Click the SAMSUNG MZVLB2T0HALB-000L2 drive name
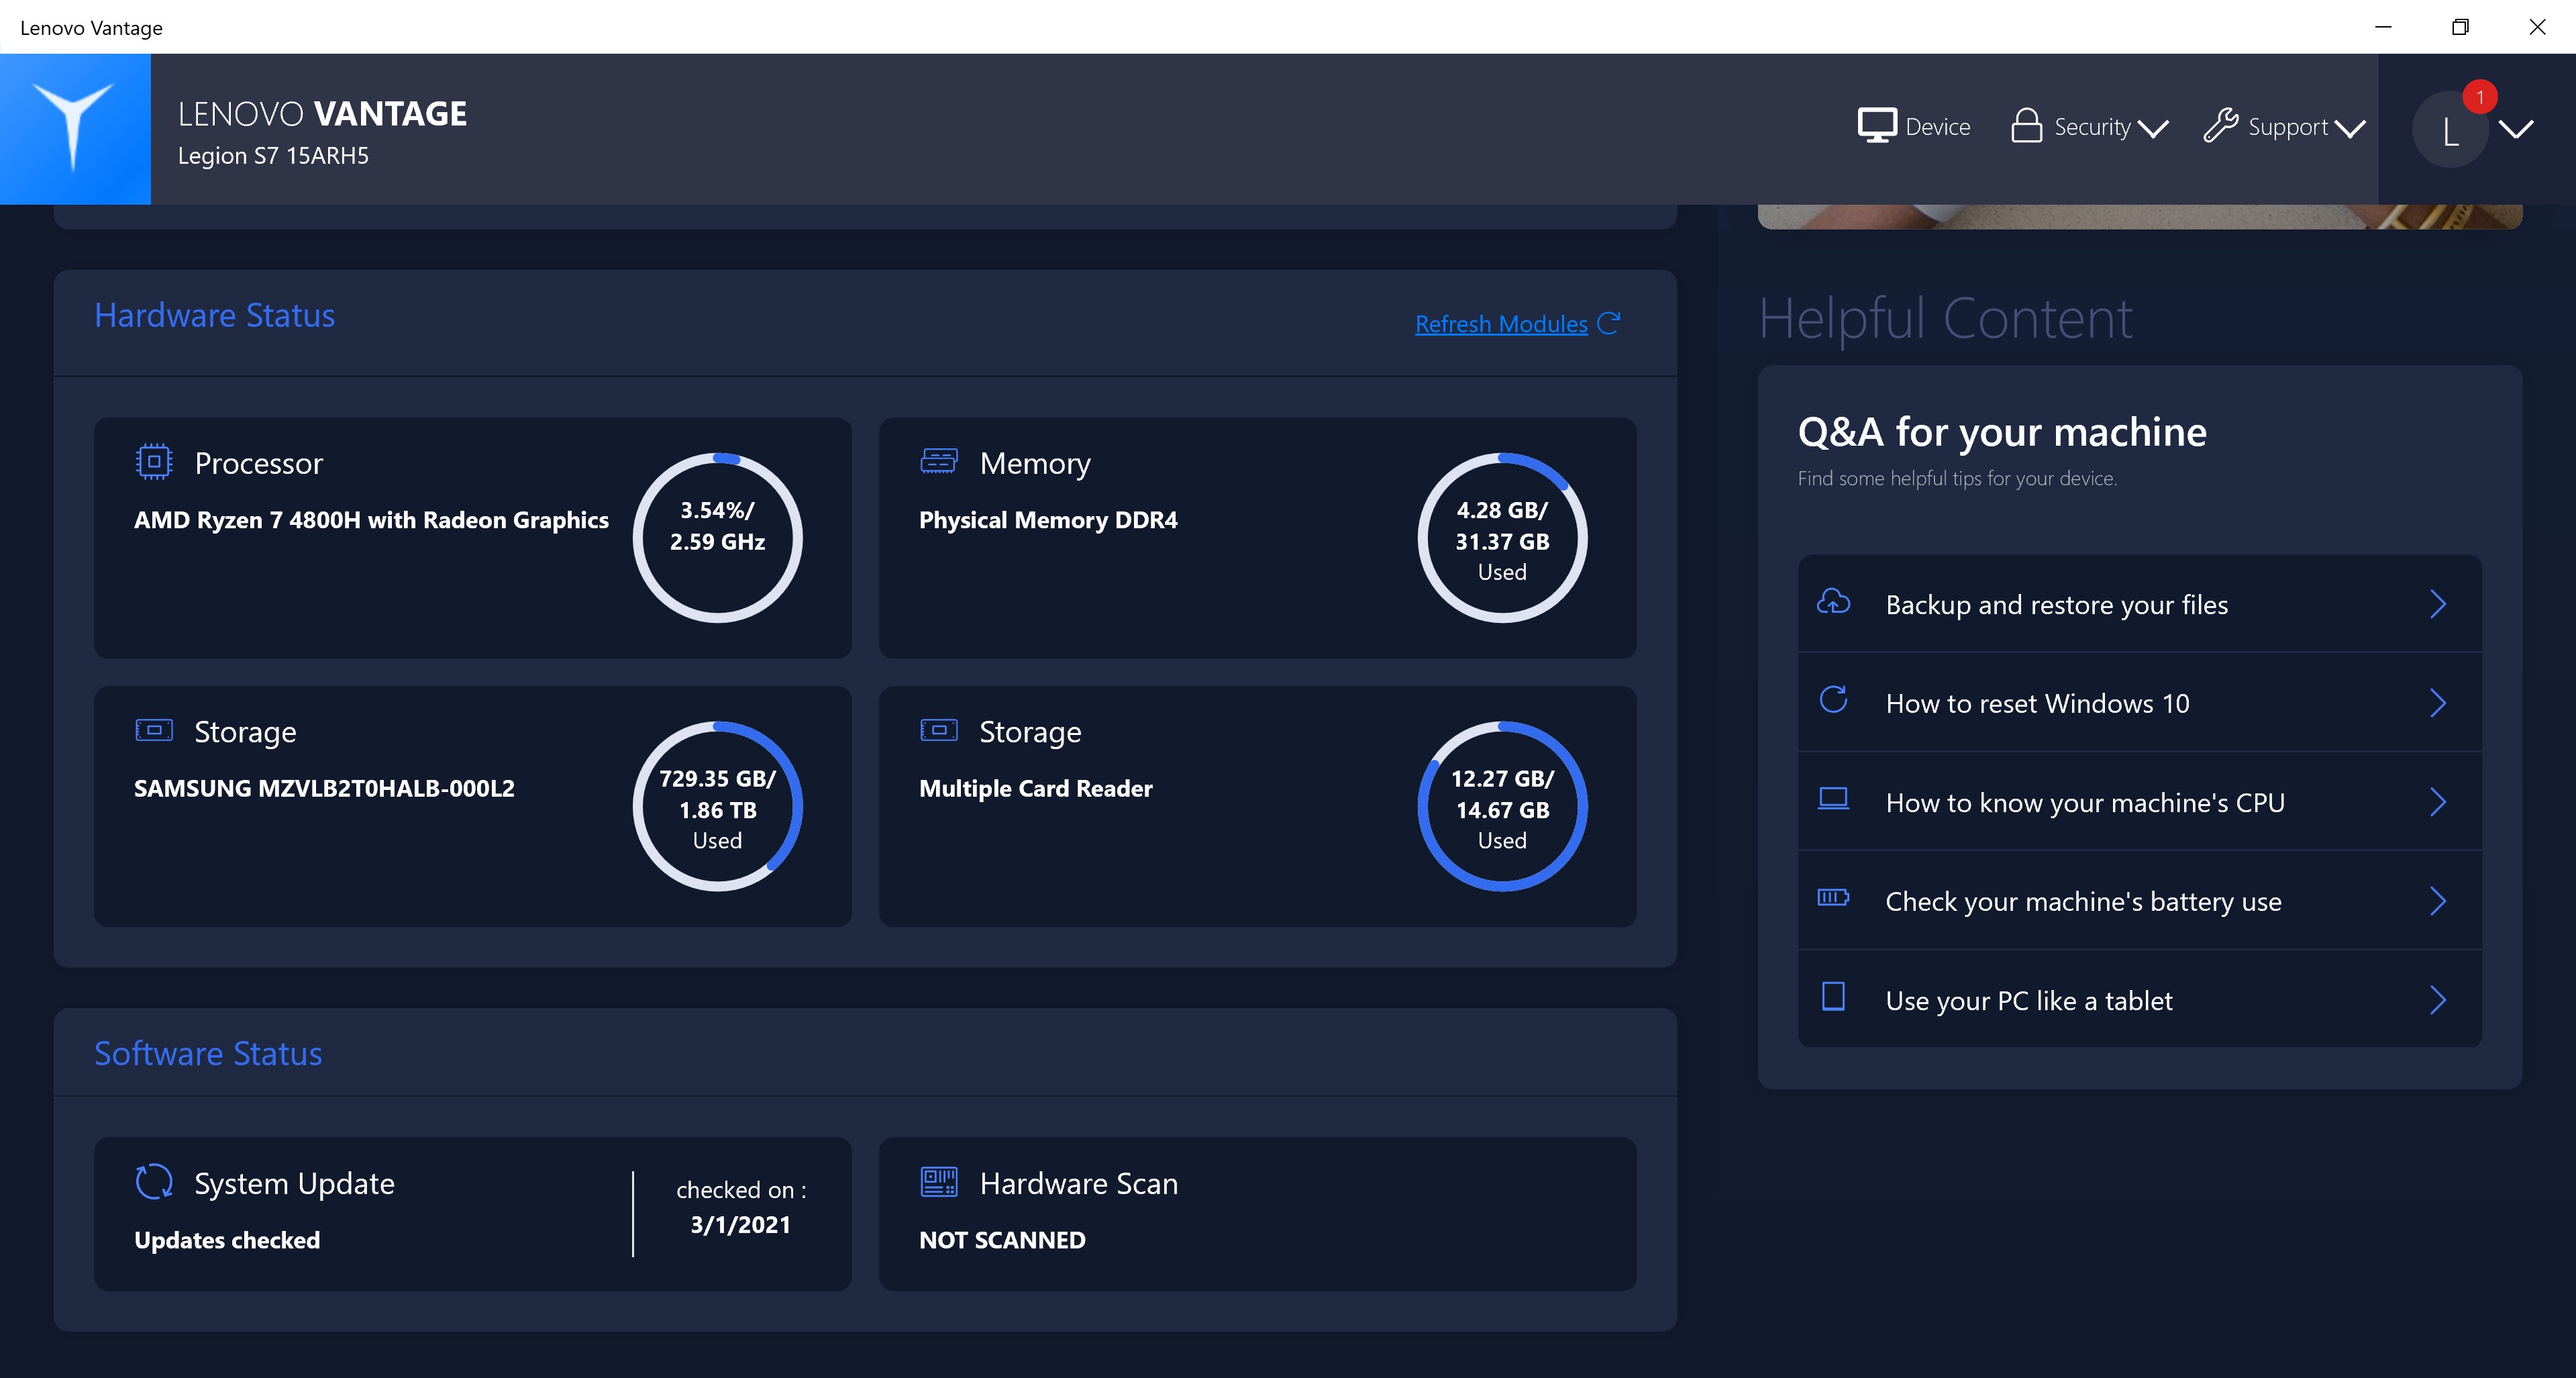The width and height of the screenshot is (2576, 1378). pyautogui.click(x=324, y=788)
